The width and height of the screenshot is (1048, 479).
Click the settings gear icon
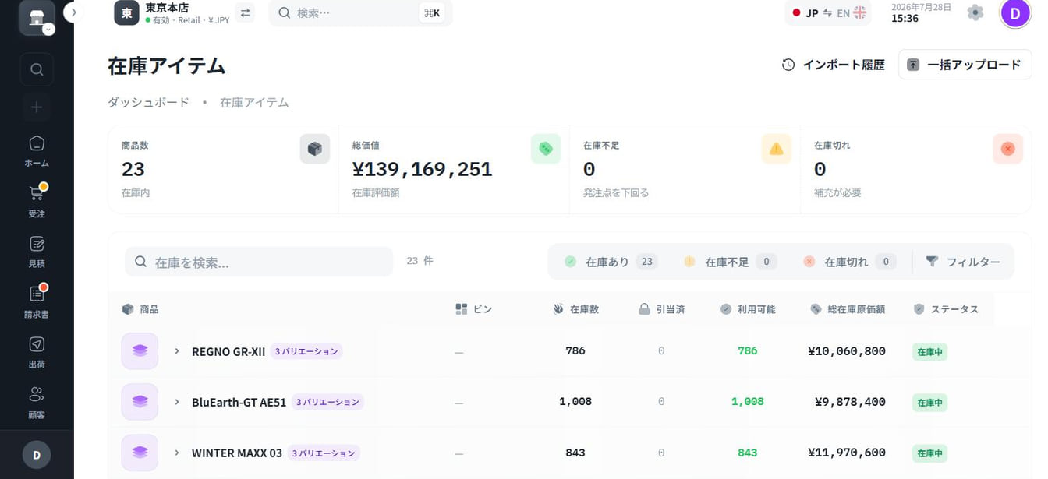(x=975, y=12)
